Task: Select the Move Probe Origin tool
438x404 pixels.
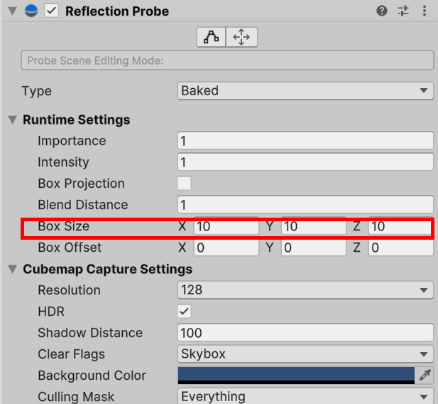Action: tap(241, 37)
